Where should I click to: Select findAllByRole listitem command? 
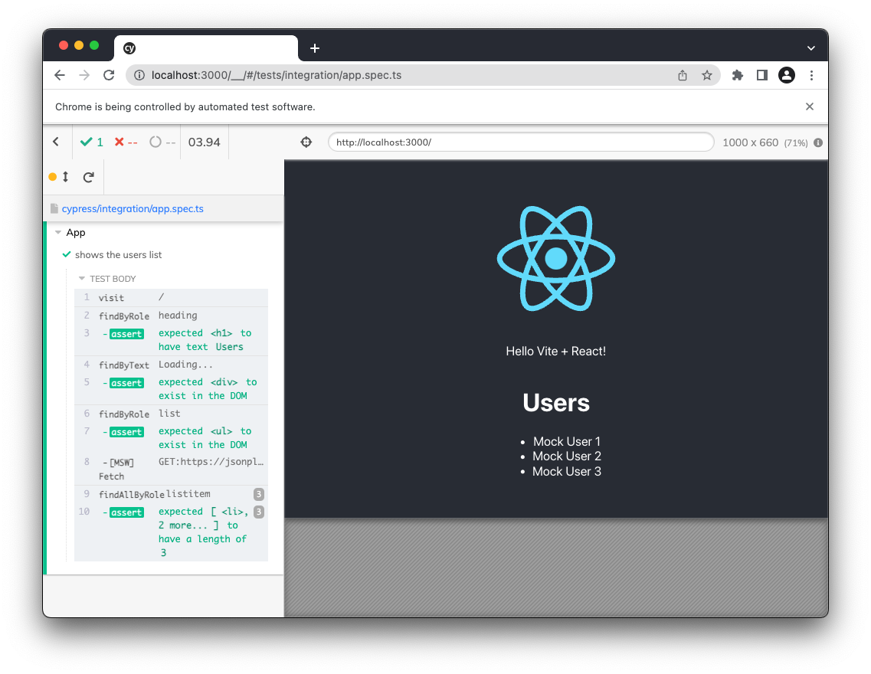pyautogui.click(x=171, y=494)
